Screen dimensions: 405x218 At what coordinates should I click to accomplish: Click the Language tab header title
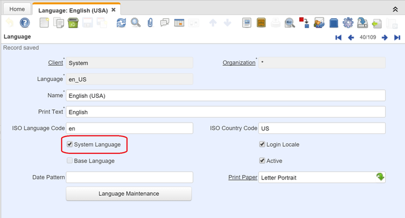[x=17, y=37]
